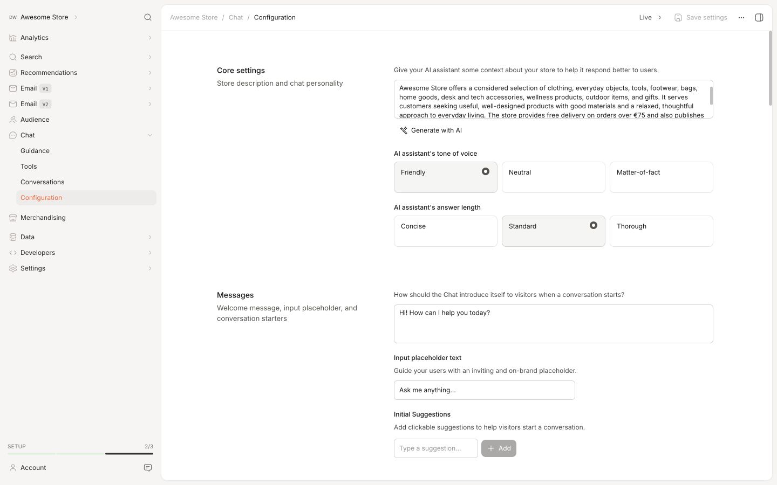Viewport: 777px width, 485px height.
Task: Select the Neutral tone of voice
Action: click(554, 177)
